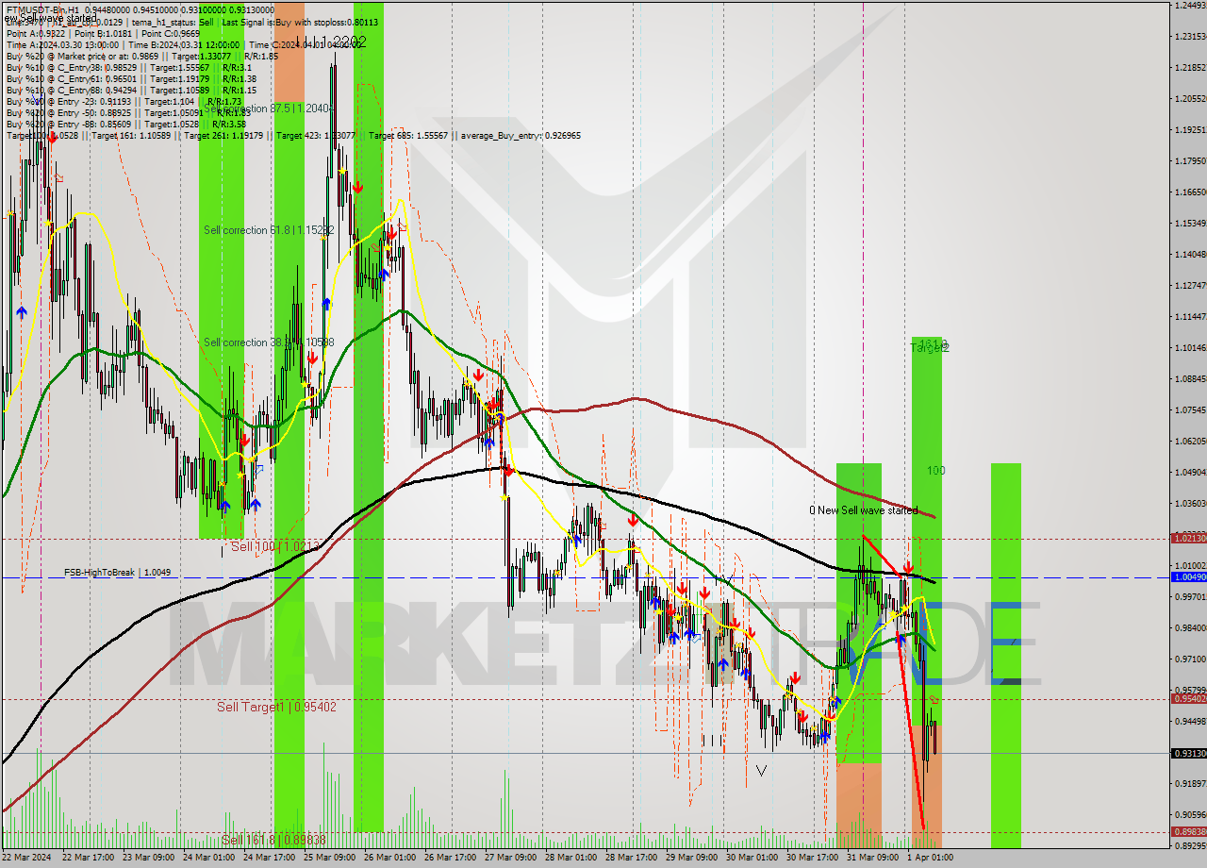1207x868 pixels.
Task: Click the '1 Apr 01:00' time axis label
Action: click(x=931, y=858)
